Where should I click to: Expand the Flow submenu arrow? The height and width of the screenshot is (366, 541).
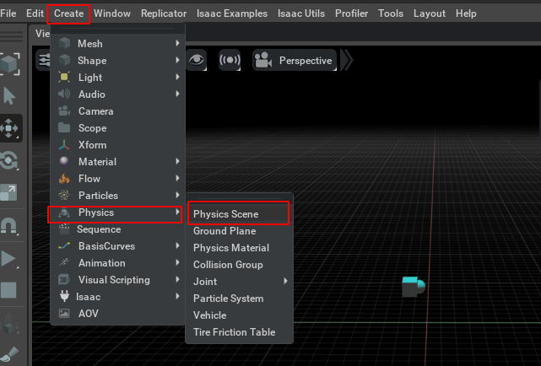pyautogui.click(x=177, y=178)
